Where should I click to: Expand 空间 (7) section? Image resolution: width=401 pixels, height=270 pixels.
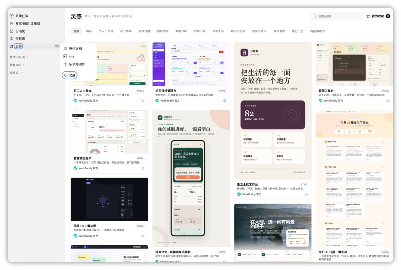[16, 73]
